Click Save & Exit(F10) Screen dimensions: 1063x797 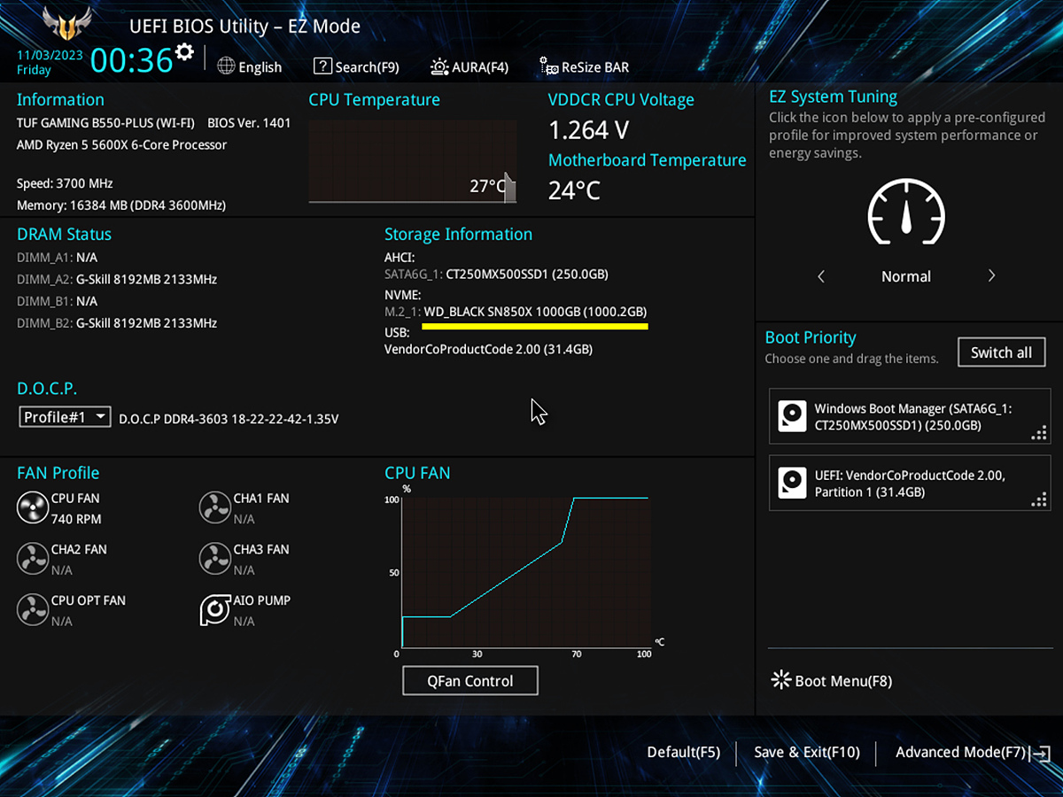(807, 752)
